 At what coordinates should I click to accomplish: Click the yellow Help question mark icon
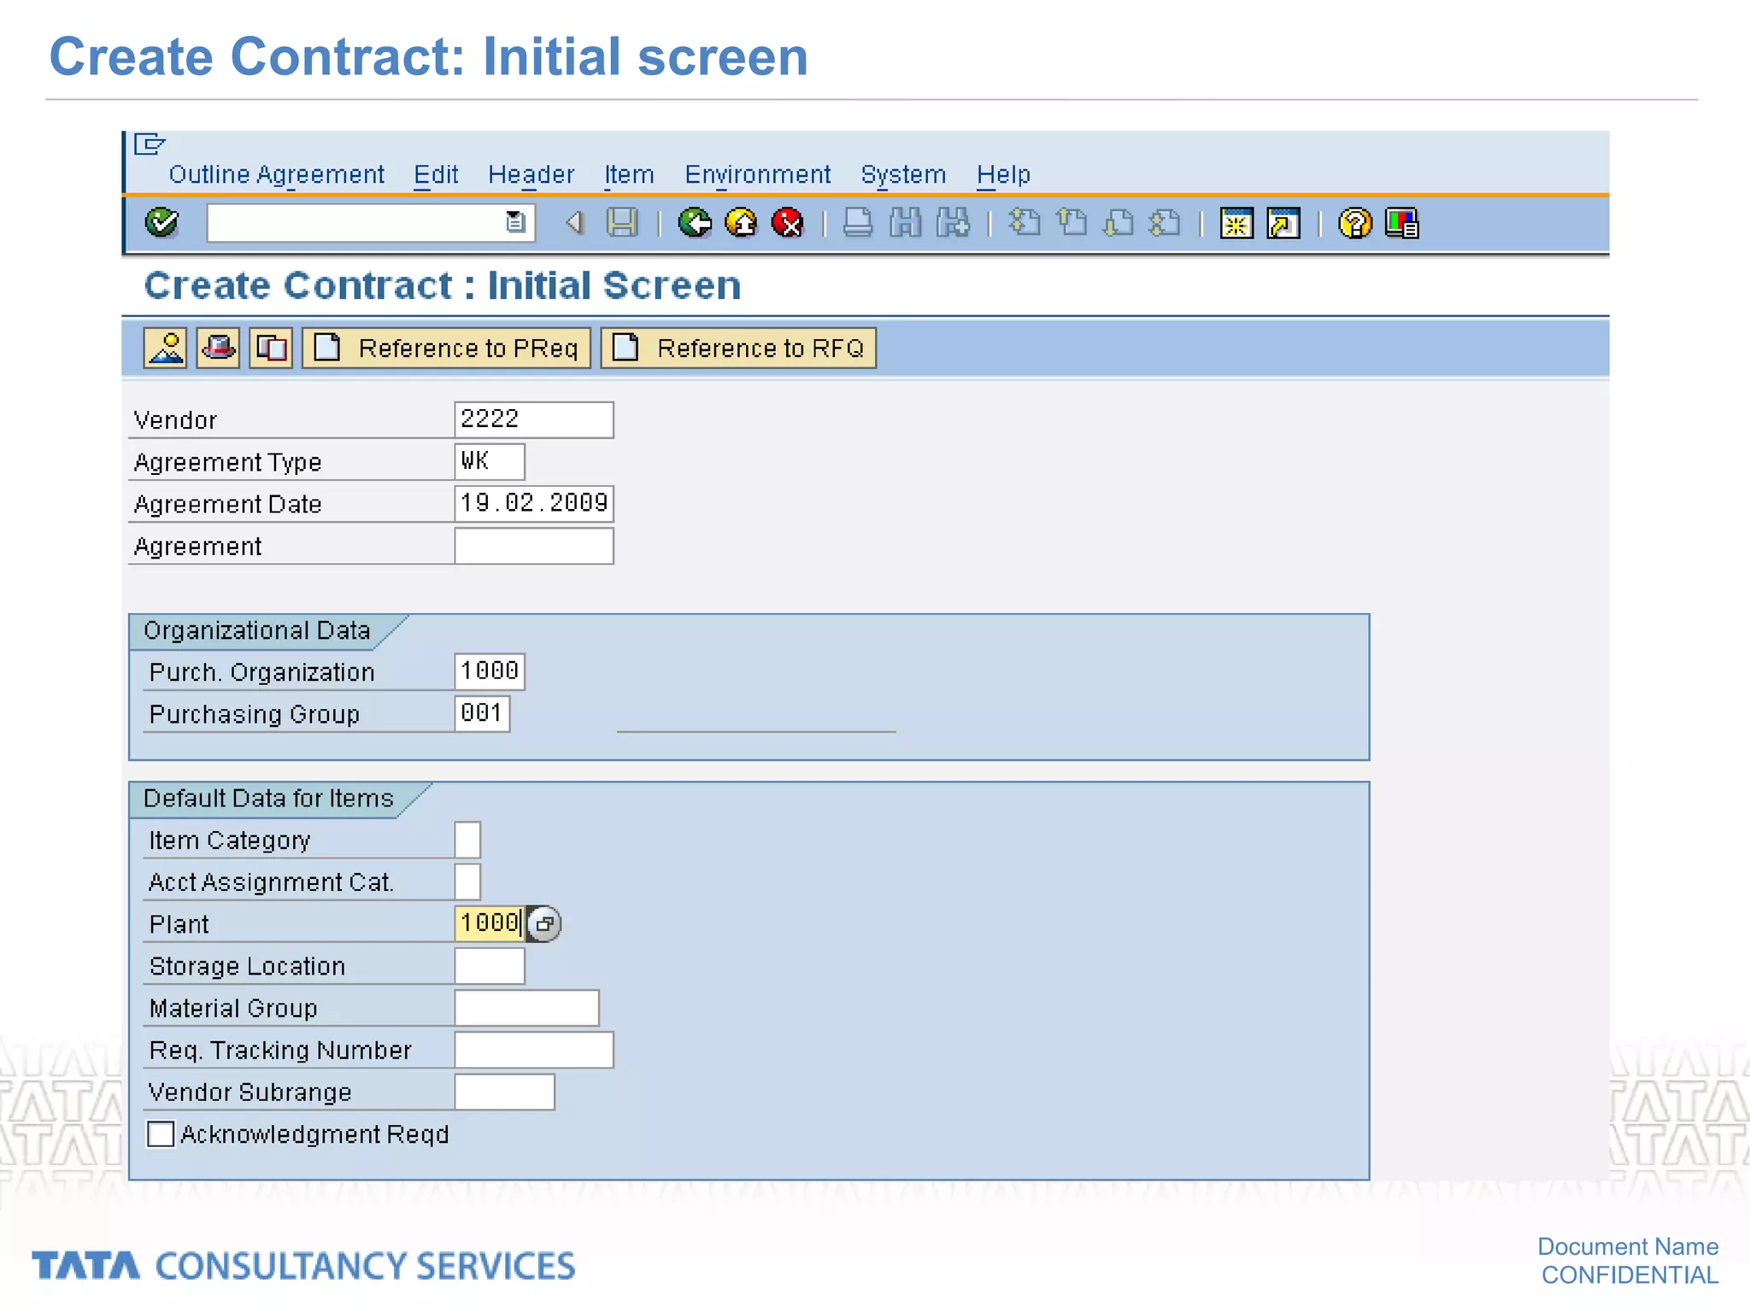point(1354,223)
